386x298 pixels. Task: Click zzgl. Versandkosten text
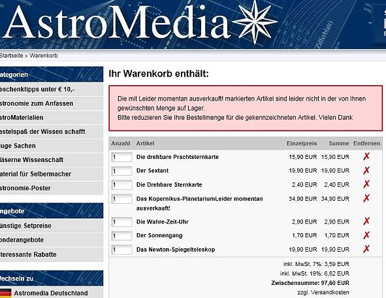(x=323, y=292)
